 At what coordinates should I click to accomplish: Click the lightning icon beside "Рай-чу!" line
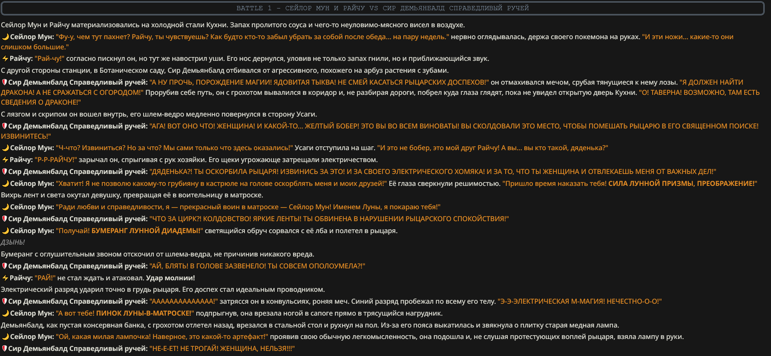coord(5,59)
